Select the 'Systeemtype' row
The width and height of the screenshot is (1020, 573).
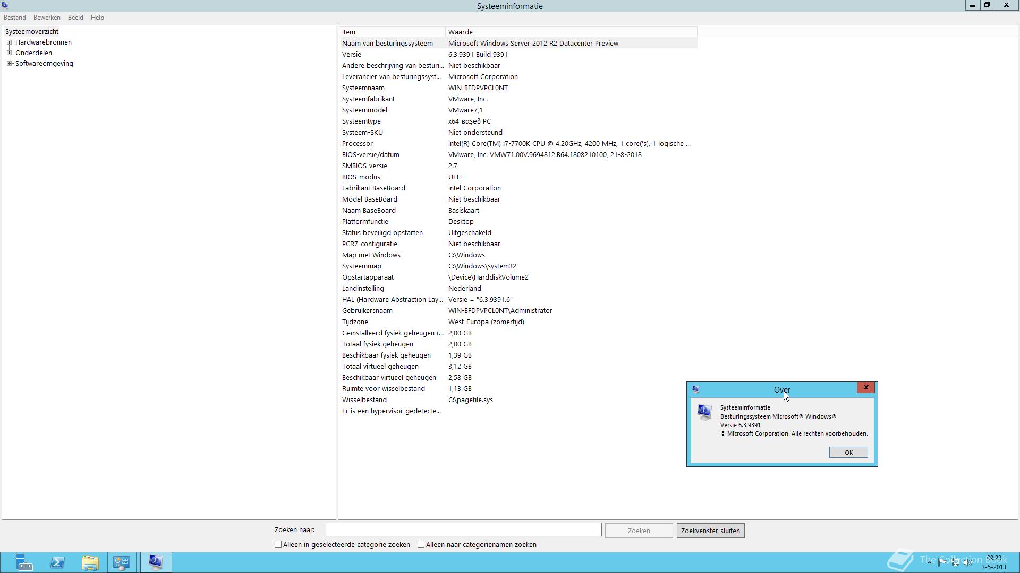518,121
